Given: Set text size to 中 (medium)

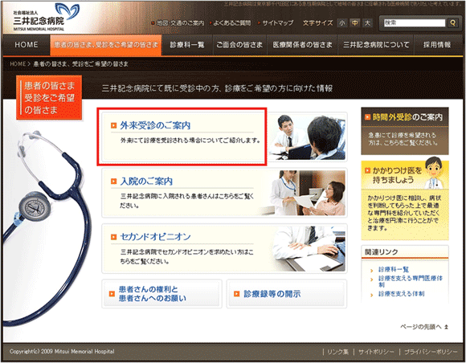Looking at the screenshot, I should tap(355, 22).
